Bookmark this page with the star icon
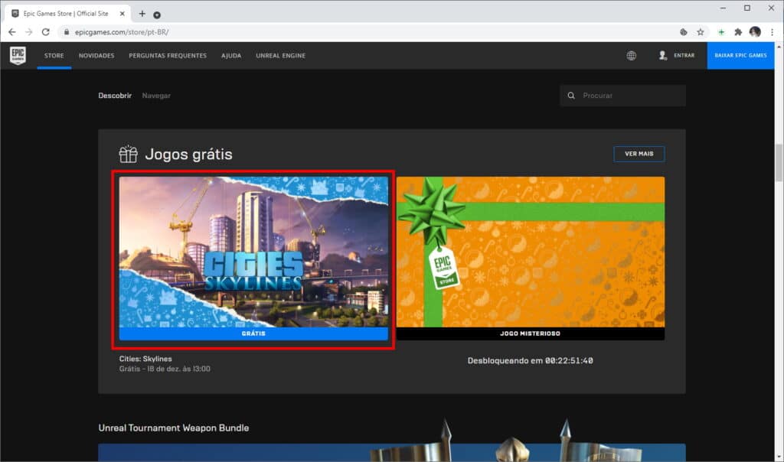784x462 pixels. click(x=701, y=32)
